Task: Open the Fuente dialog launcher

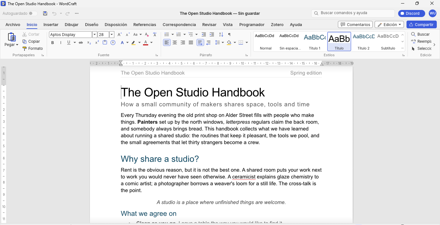Action: [x=157, y=55]
